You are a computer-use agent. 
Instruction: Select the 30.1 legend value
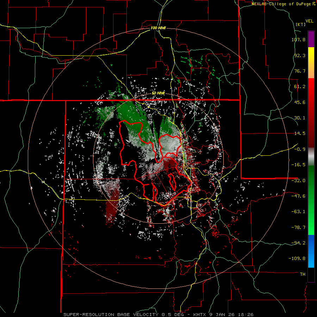300,118
